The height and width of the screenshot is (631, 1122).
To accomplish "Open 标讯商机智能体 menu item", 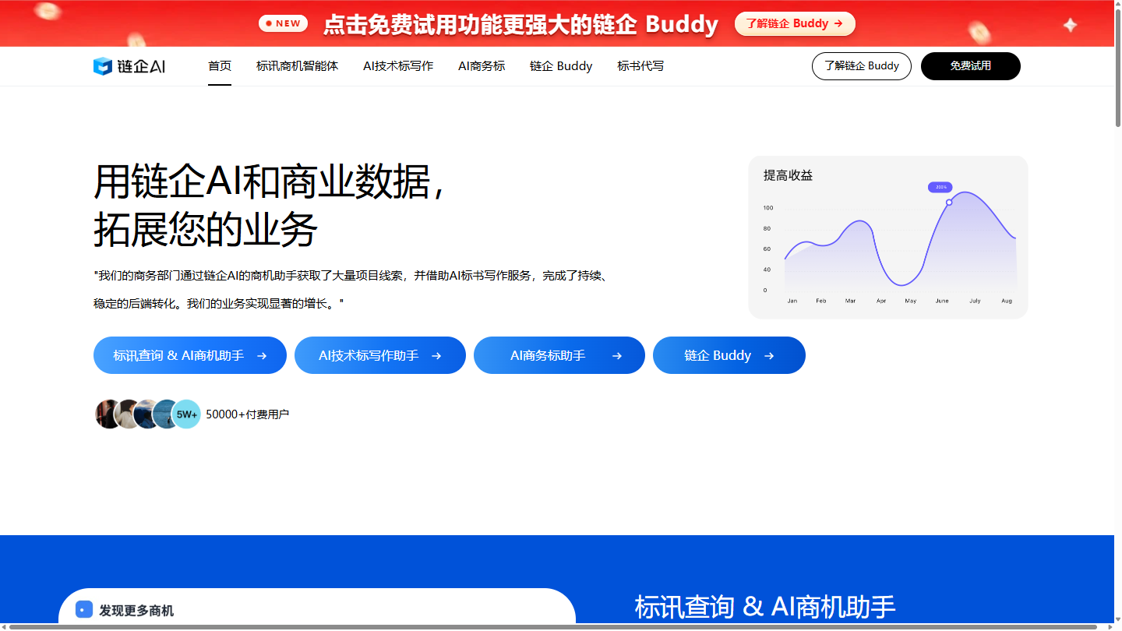I will coord(297,66).
